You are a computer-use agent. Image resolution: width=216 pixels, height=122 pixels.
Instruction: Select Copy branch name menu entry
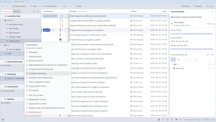(48, 86)
